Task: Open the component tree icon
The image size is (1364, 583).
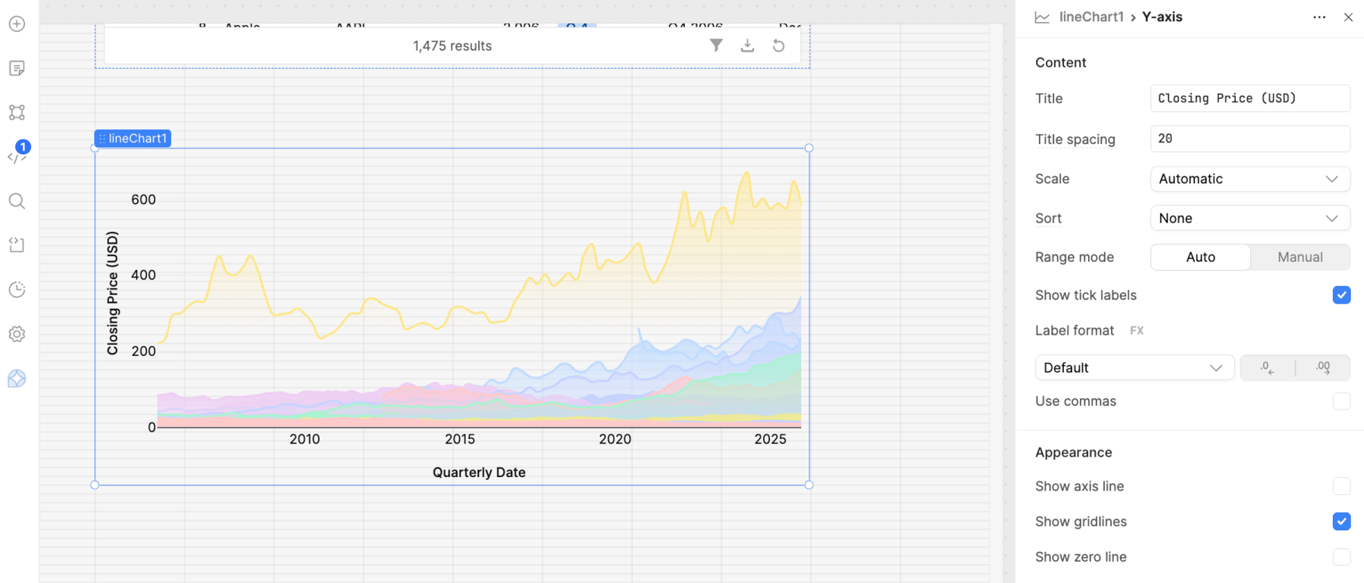Action: [17, 113]
